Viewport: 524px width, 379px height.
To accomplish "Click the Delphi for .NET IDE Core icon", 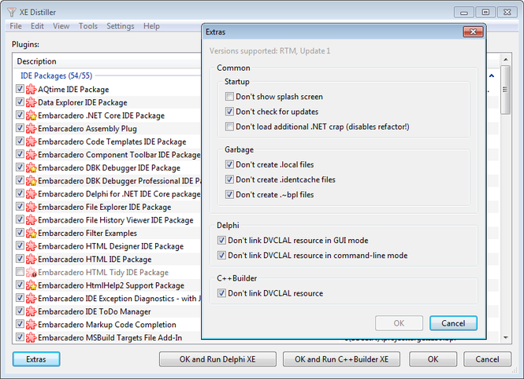I will click(x=31, y=193).
